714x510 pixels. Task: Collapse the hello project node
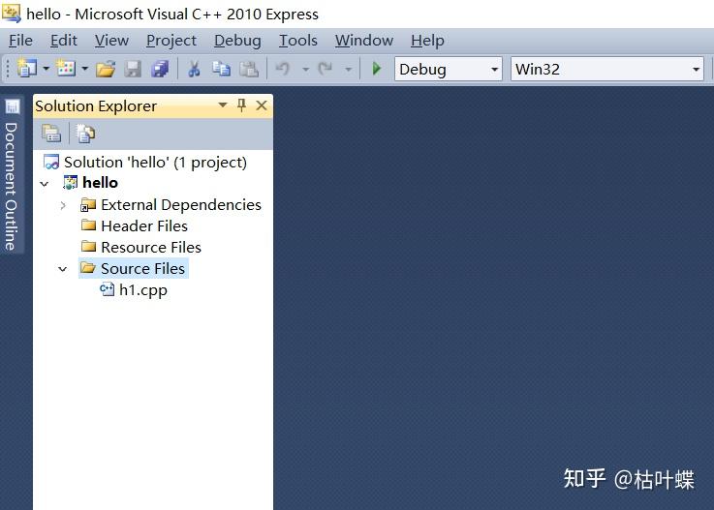coord(45,184)
